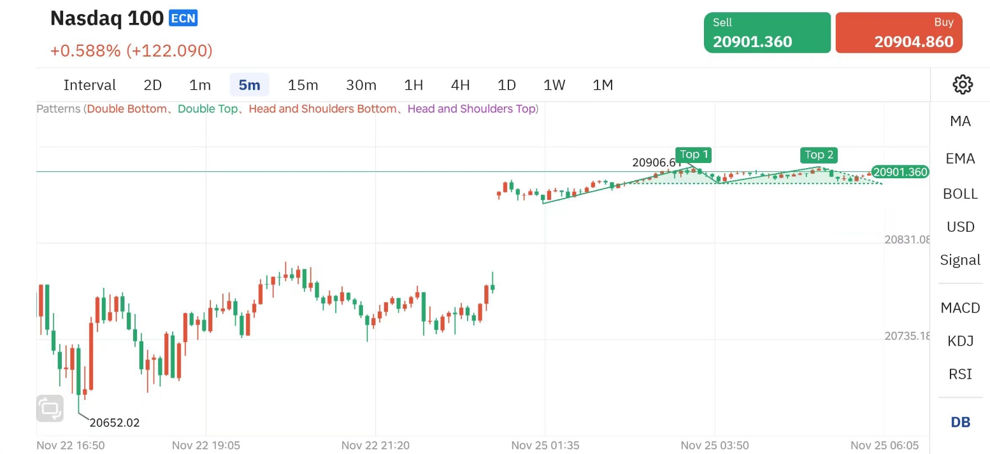Show the MACD sub-chart
990x454 pixels.
click(960, 308)
